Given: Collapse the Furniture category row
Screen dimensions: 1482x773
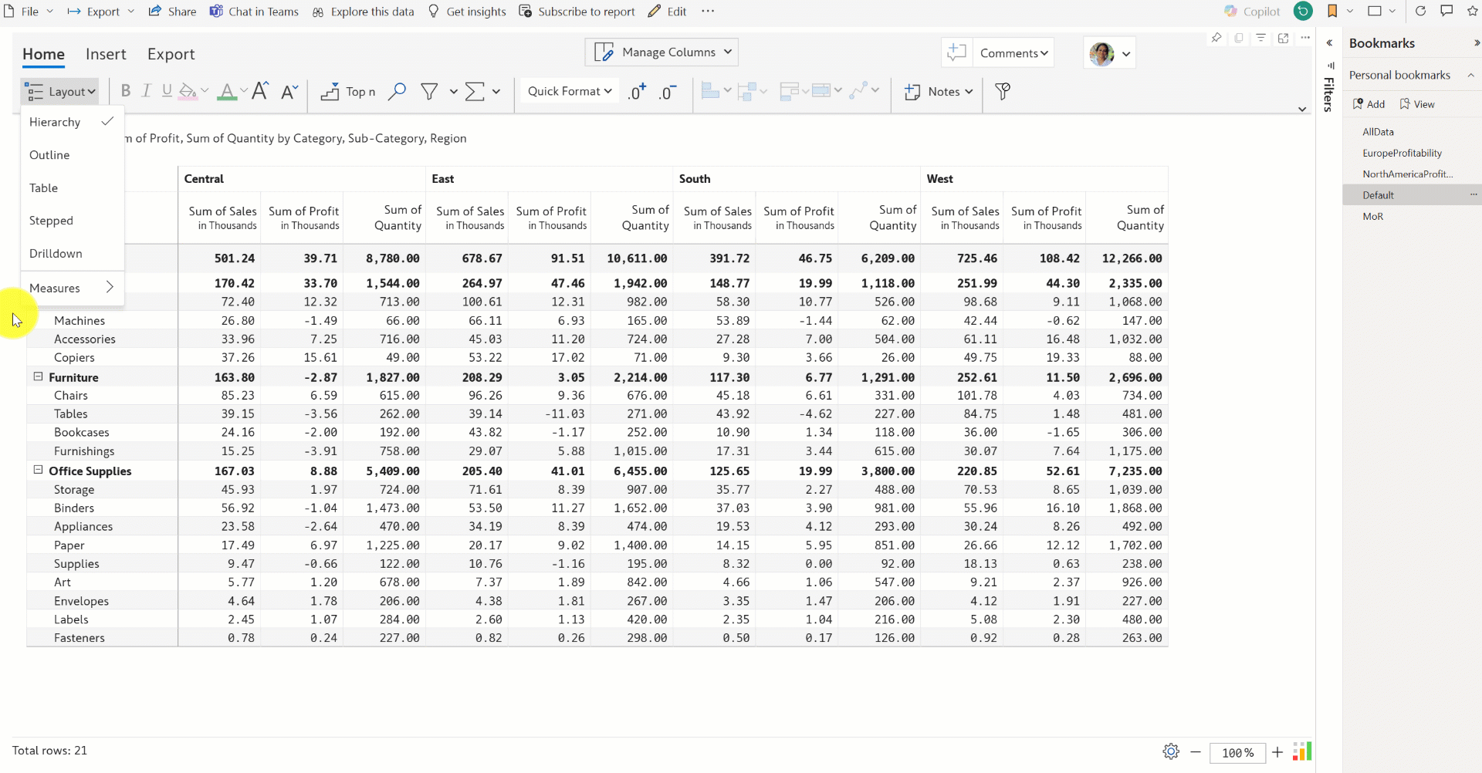Looking at the screenshot, I should click(38, 376).
